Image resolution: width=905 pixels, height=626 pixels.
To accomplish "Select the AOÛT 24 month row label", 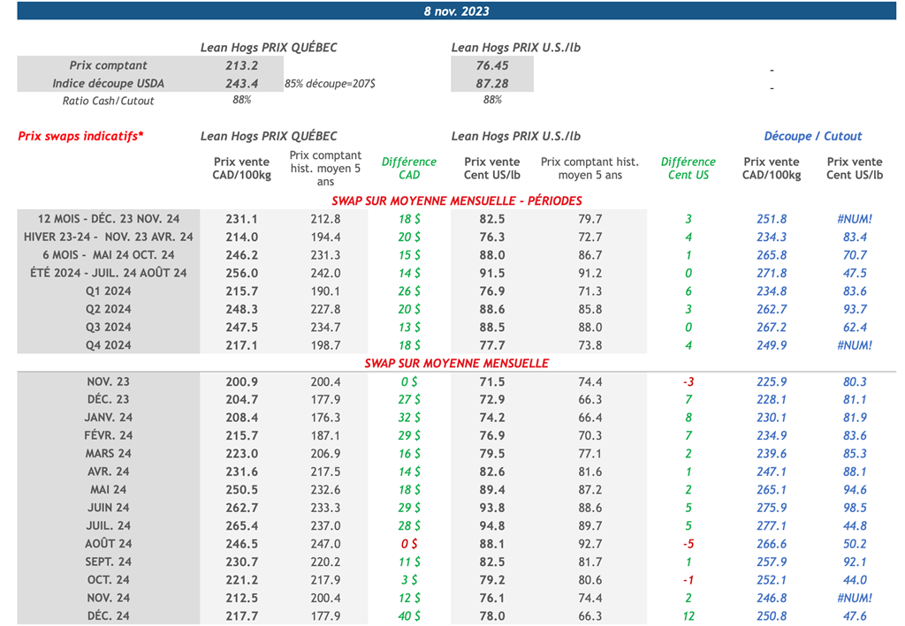I will coord(109,544).
